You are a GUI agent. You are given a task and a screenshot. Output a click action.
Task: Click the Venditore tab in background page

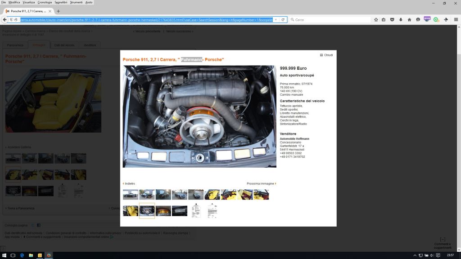90,45
